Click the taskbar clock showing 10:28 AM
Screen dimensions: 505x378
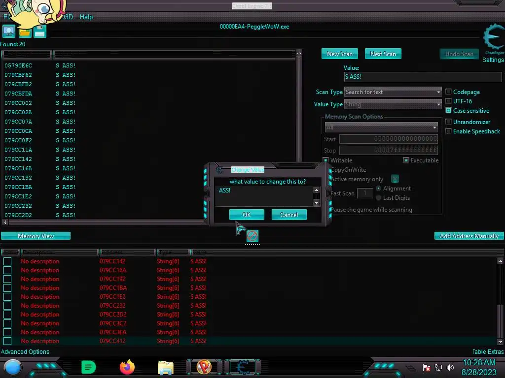479,362
